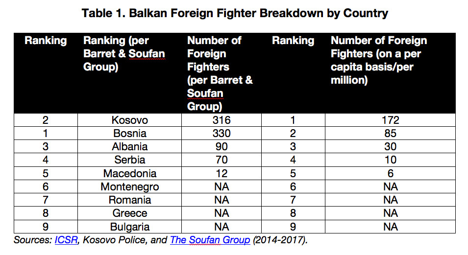Click the 316 fighters value for Kosovo
Viewport: 468px width, 255px height.
tap(222, 120)
